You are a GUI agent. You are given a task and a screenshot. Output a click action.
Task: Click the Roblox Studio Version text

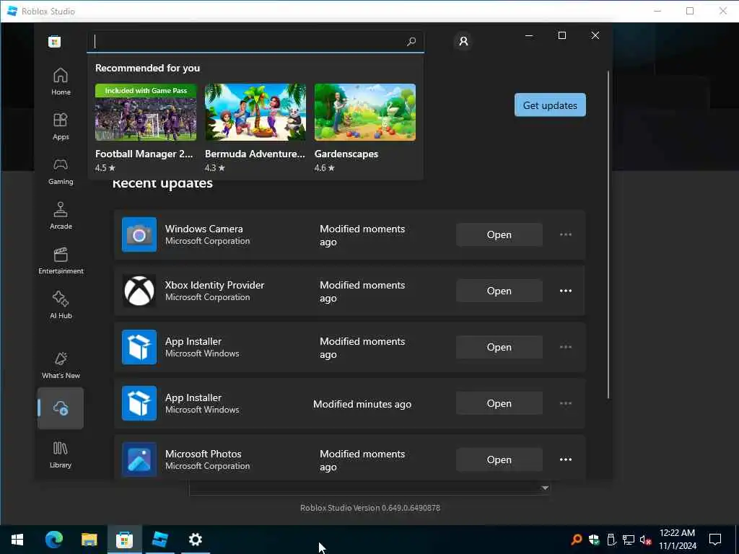(370, 508)
